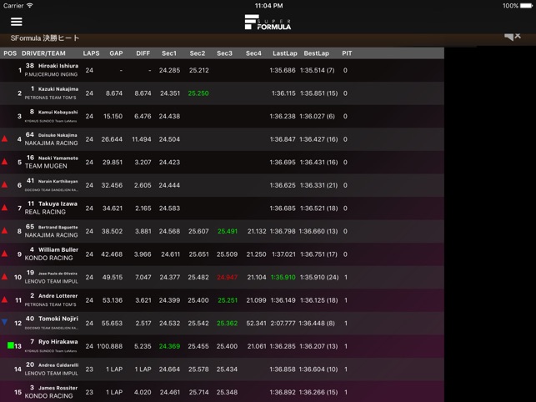Select driver Tomoki Nojiri
Viewport: 536px width, 402px height.
tap(58, 319)
